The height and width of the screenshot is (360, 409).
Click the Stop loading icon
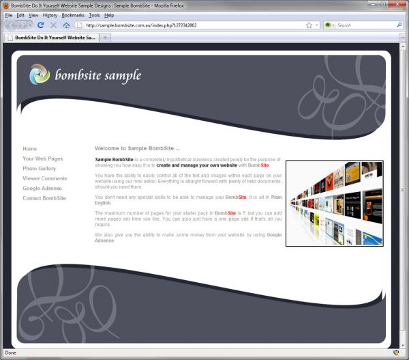point(53,25)
